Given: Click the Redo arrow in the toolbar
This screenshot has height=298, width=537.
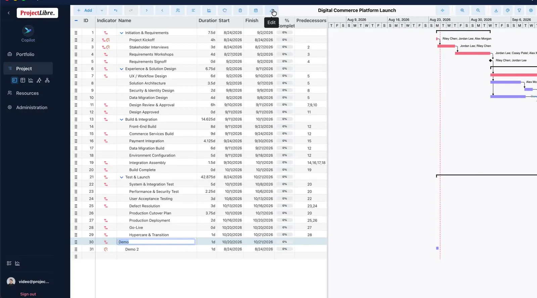Looking at the screenshot, I should [x=131, y=10].
